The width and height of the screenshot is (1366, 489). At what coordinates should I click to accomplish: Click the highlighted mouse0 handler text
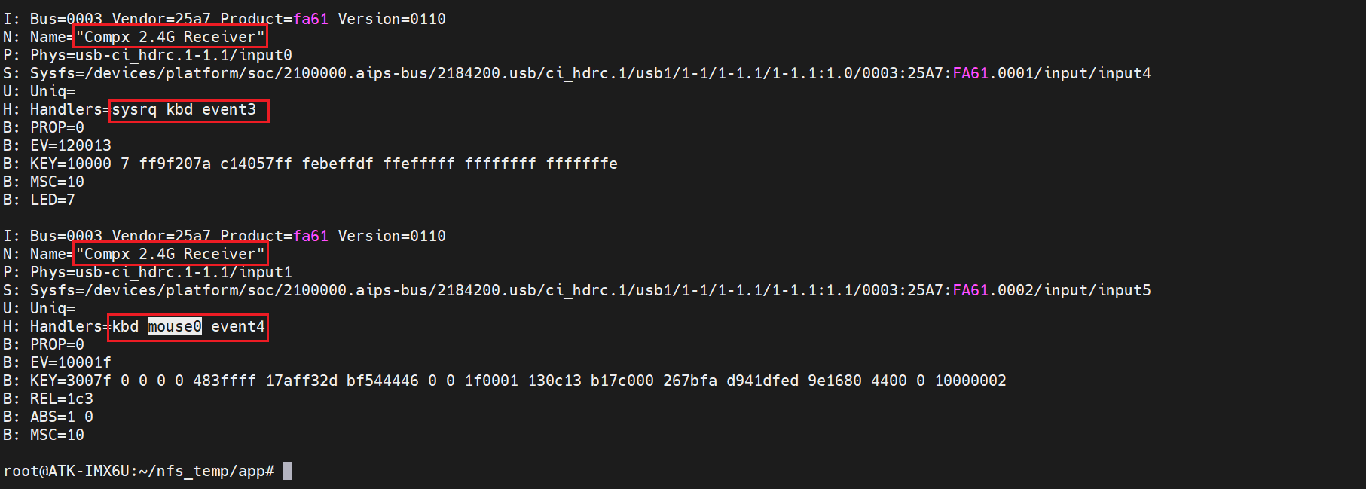click(174, 326)
